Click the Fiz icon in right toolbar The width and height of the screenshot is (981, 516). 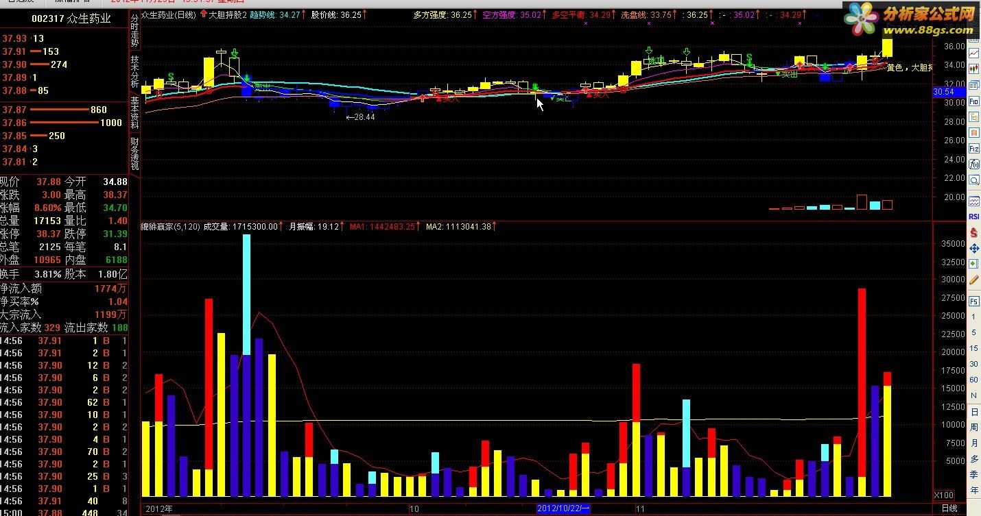(973, 148)
